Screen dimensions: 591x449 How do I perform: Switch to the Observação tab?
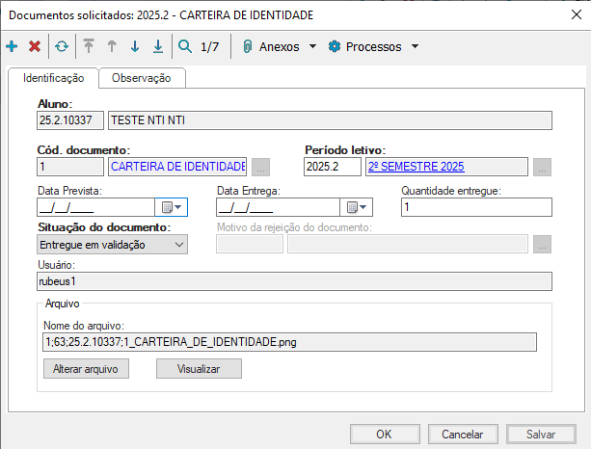(x=141, y=79)
